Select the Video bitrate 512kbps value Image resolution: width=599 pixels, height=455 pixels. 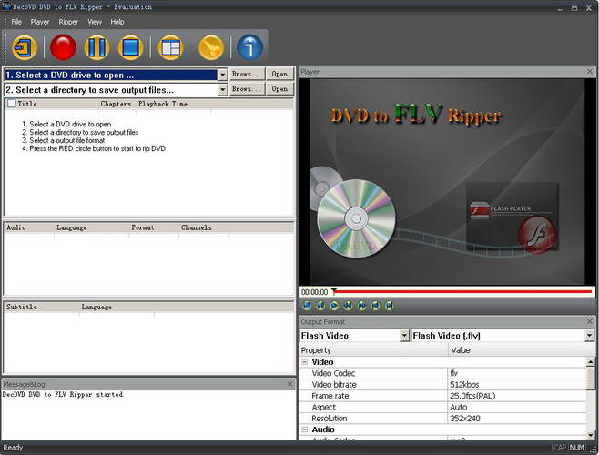tap(517, 385)
